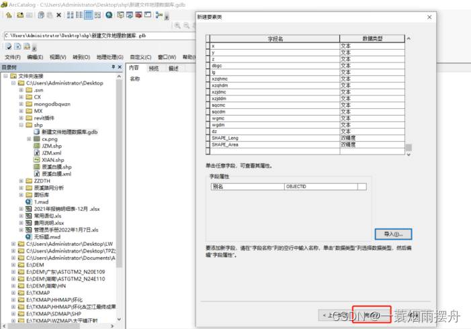Open the metadata toolbar options arrow
The width and height of the screenshot is (471, 329).
pyautogui.click(x=34, y=48)
